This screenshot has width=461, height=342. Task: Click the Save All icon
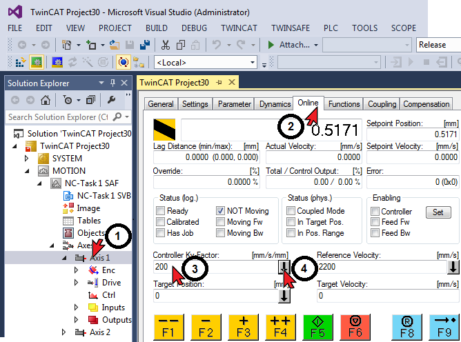(145, 45)
